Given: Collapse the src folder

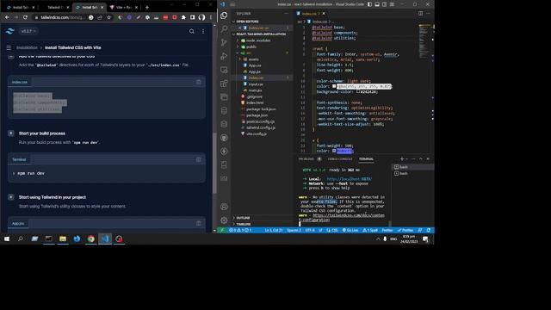Looking at the screenshot, I should pos(249,53).
